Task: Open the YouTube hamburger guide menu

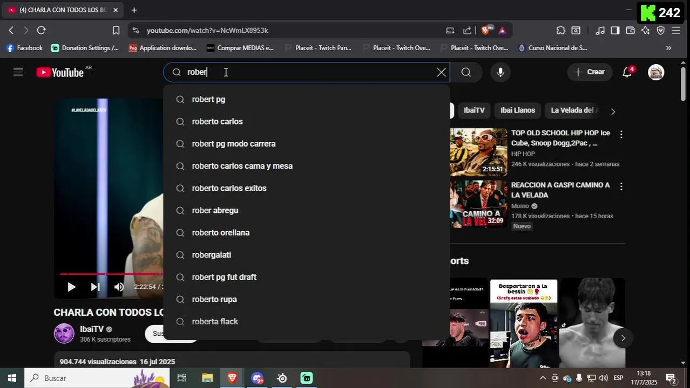Action: point(18,72)
